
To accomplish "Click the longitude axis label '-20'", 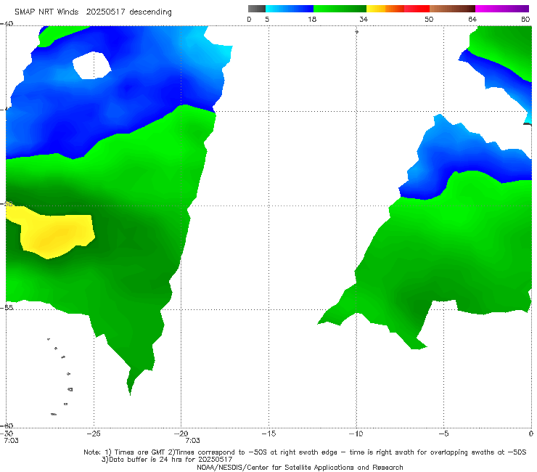I will [x=181, y=434].
